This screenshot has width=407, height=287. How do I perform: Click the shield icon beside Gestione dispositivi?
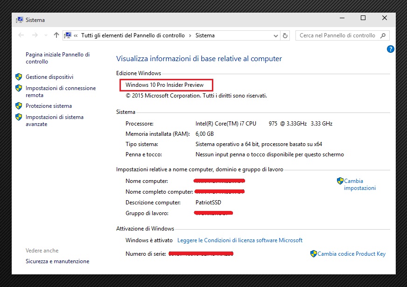tap(19, 77)
